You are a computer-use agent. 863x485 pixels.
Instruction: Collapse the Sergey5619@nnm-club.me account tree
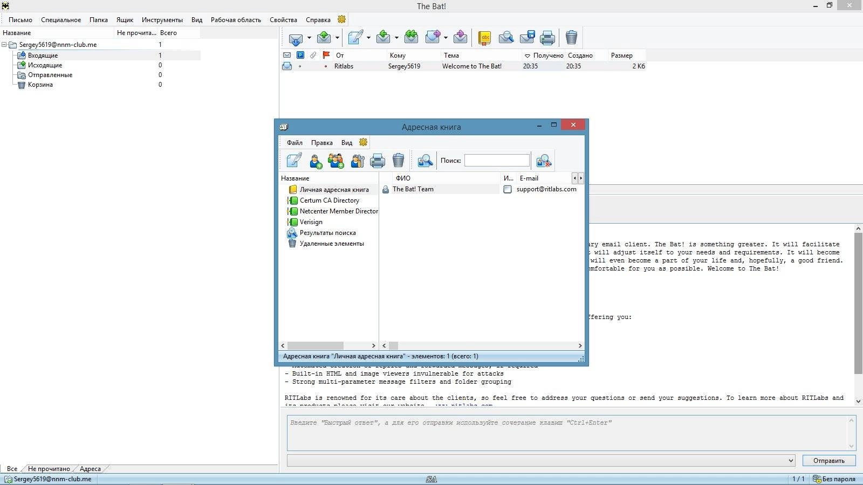(x=4, y=45)
